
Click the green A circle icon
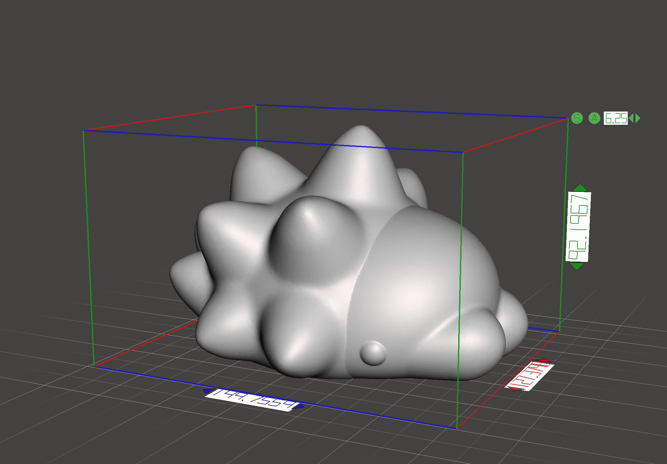(x=594, y=118)
